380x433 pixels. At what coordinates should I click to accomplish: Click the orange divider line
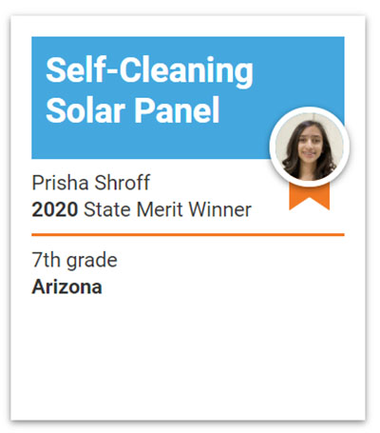188,235
